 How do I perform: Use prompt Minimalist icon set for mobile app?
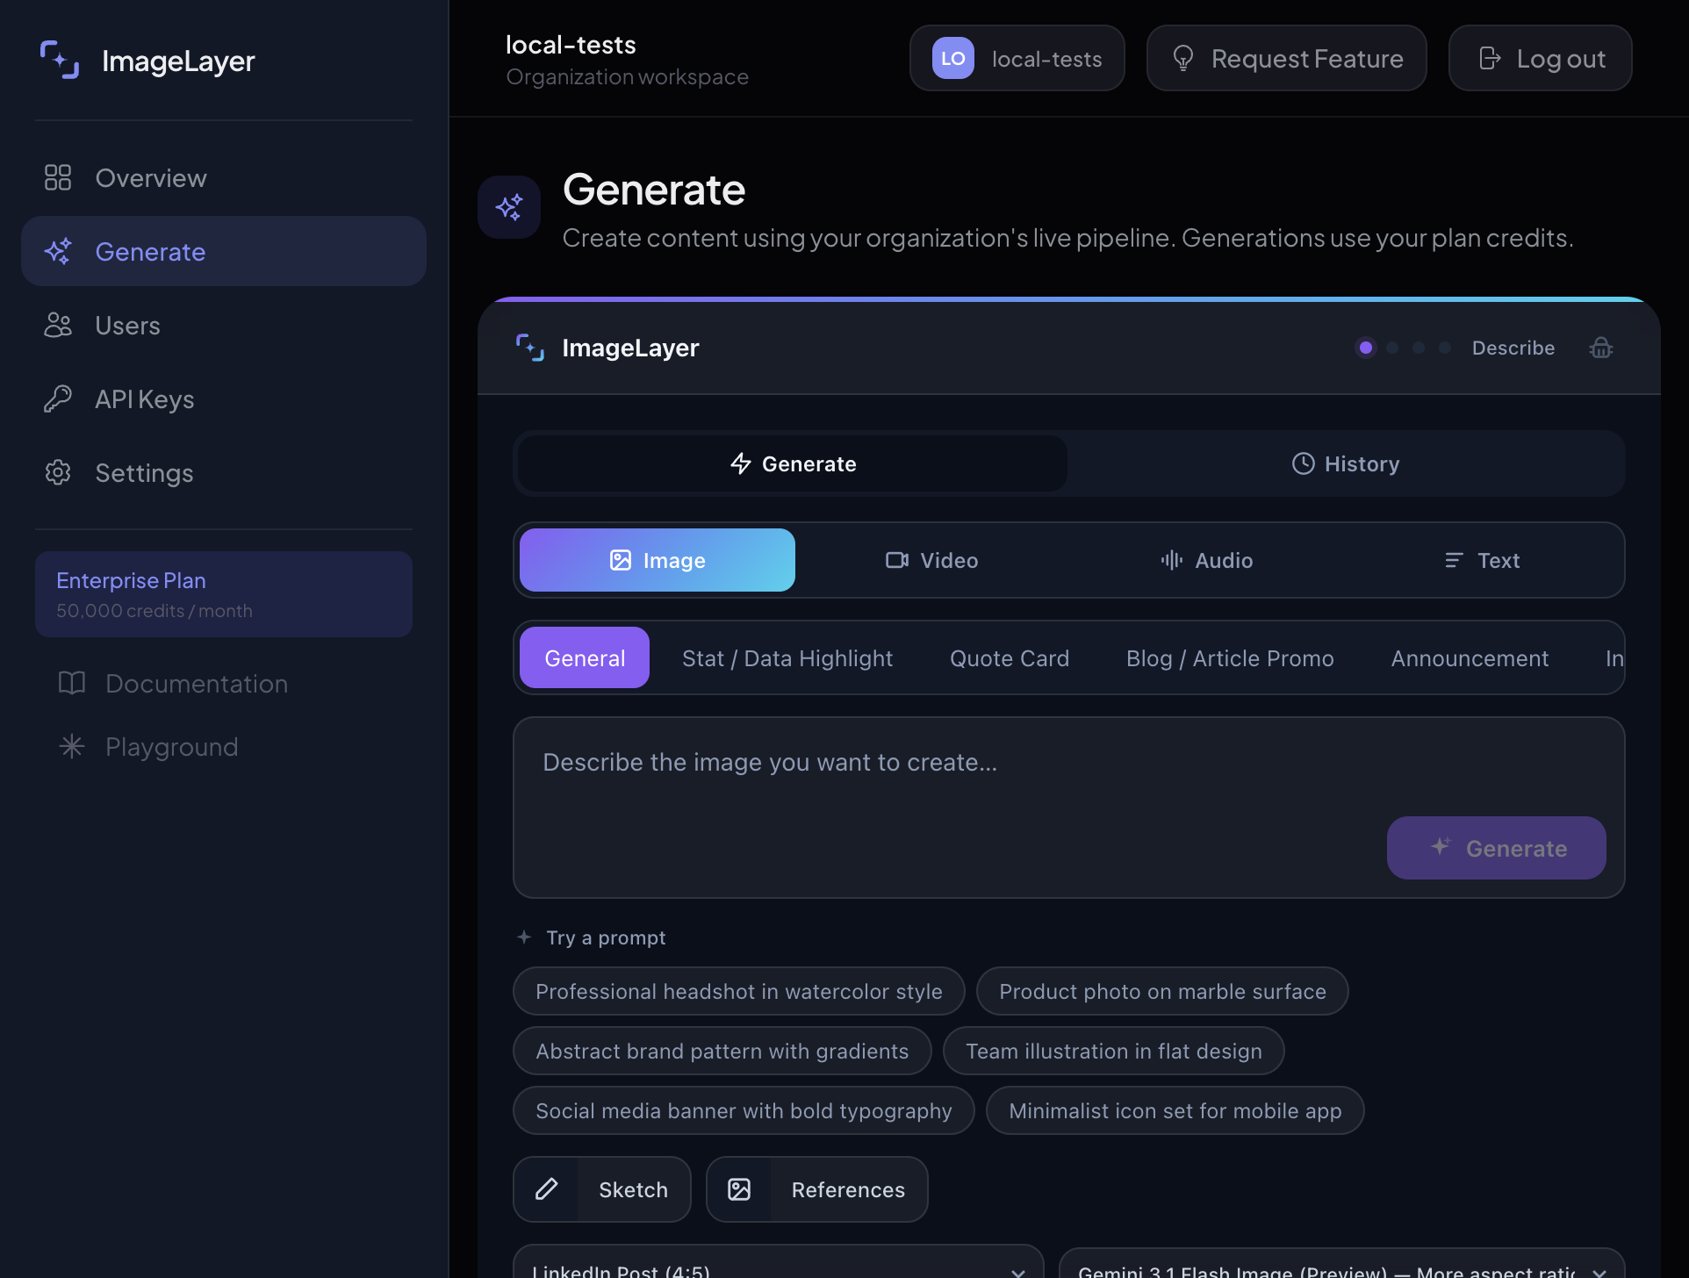click(x=1175, y=1110)
